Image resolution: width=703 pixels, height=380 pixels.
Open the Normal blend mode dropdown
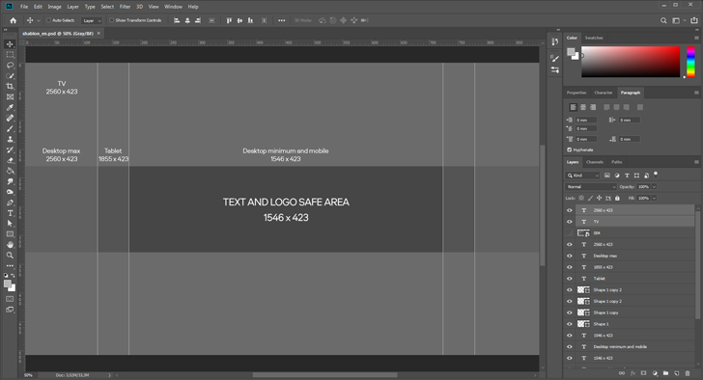591,187
